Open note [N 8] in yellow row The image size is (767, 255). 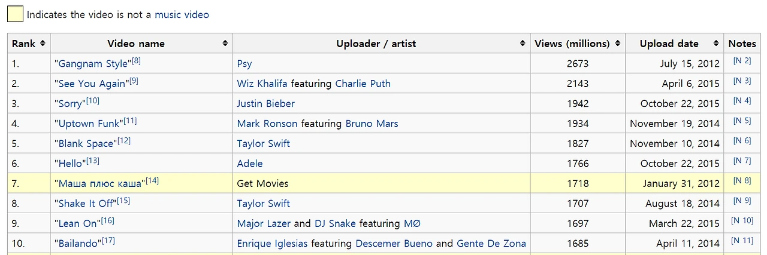coord(742,181)
